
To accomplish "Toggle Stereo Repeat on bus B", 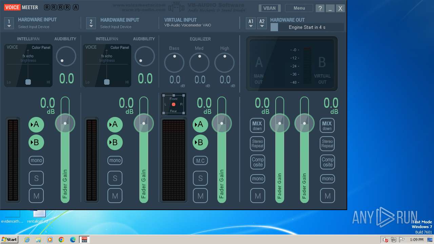I will click(x=327, y=144).
